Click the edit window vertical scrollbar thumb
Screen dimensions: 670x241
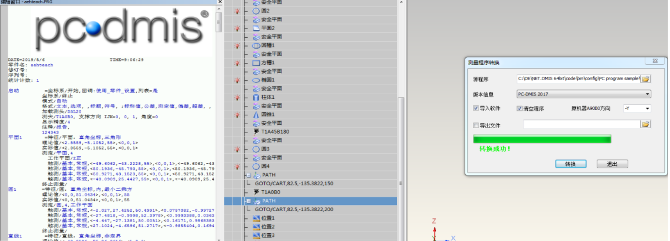[219, 22]
